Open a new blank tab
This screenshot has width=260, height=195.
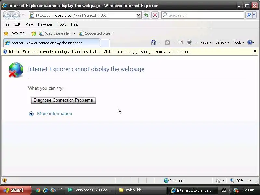[105, 43]
